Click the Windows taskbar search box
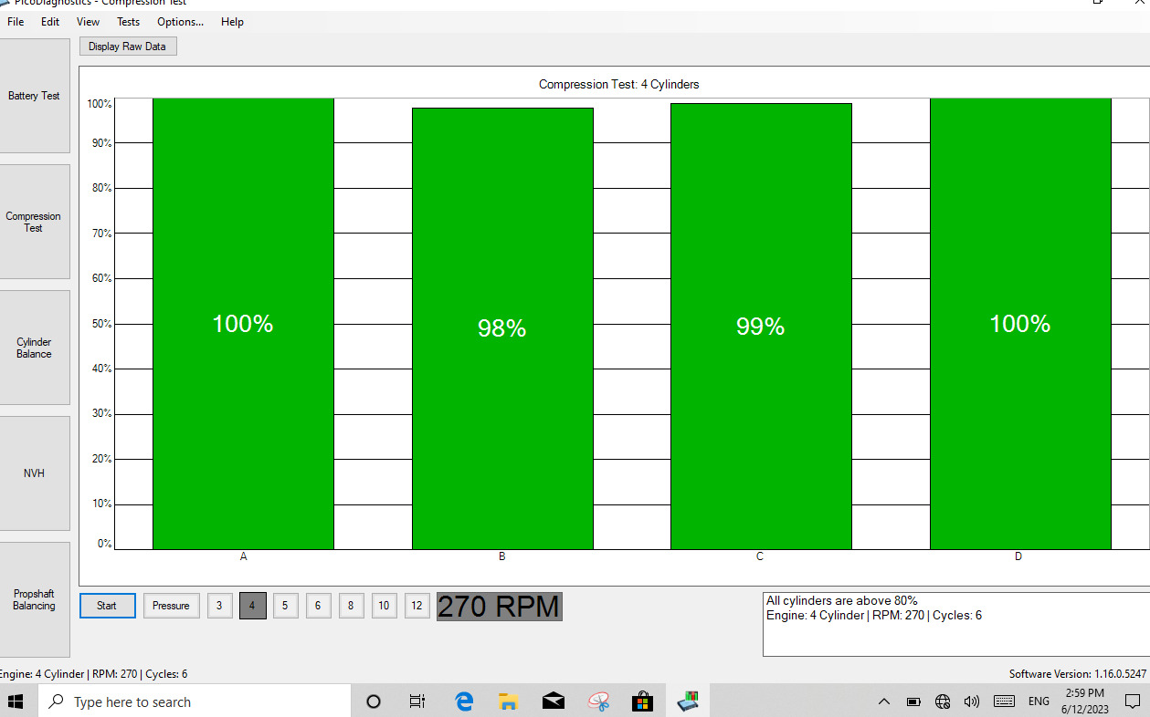This screenshot has width=1150, height=717. pyautogui.click(x=194, y=701)
